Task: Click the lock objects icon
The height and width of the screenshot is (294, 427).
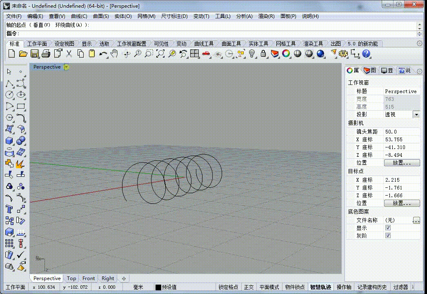Action: (x=263, y=53)
